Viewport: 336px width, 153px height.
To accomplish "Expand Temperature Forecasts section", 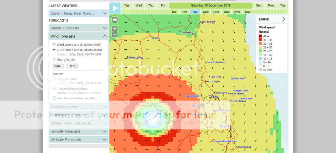I will (78, 115).
